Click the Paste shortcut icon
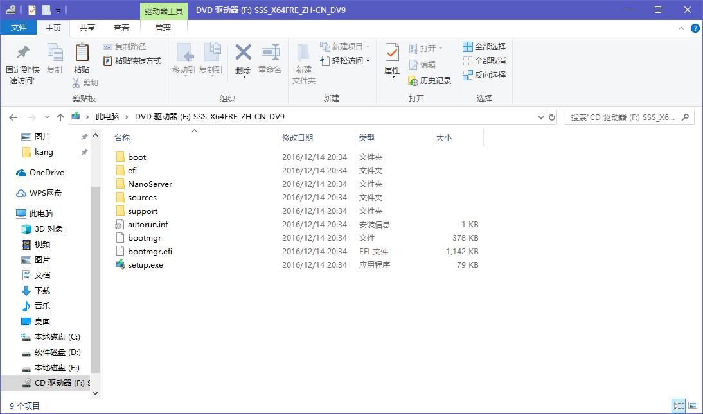This screenshot has width=703, height=414. (x=108, y=61)
